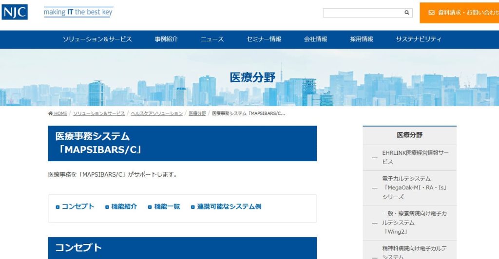Click the making IT the best key tagline
Image resolution: width=499 pixels, height=259 pixels.
(x=78, y=12)
